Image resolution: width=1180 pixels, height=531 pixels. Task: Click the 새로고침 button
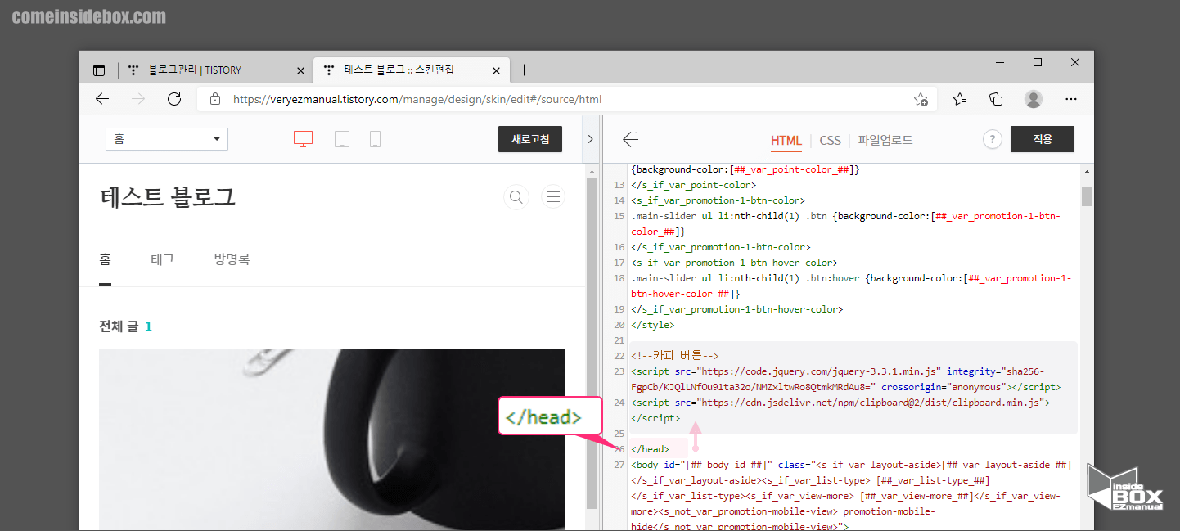click(x=530, y=139)
